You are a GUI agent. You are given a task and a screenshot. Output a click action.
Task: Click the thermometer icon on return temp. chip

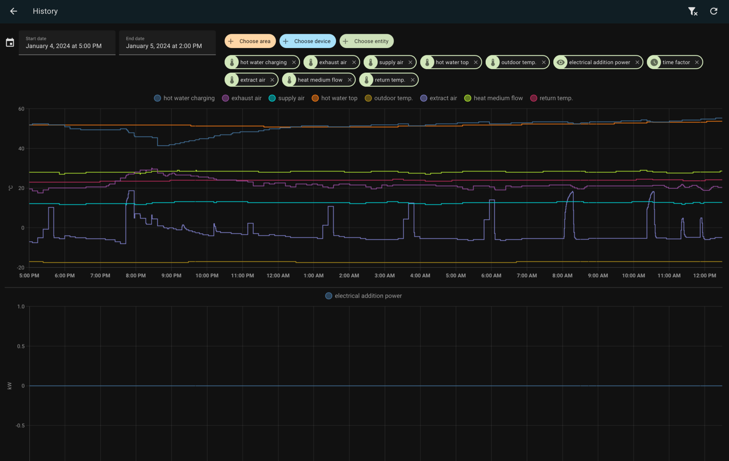point(366,80)
